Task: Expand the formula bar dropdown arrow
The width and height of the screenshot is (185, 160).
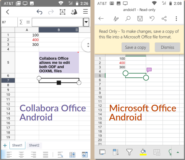Action: pos(86,22)
